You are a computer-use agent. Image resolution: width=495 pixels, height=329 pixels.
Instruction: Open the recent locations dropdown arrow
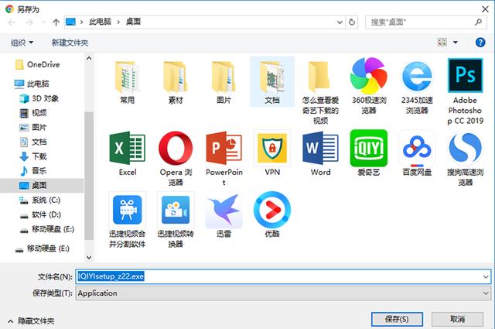(43, 22)
